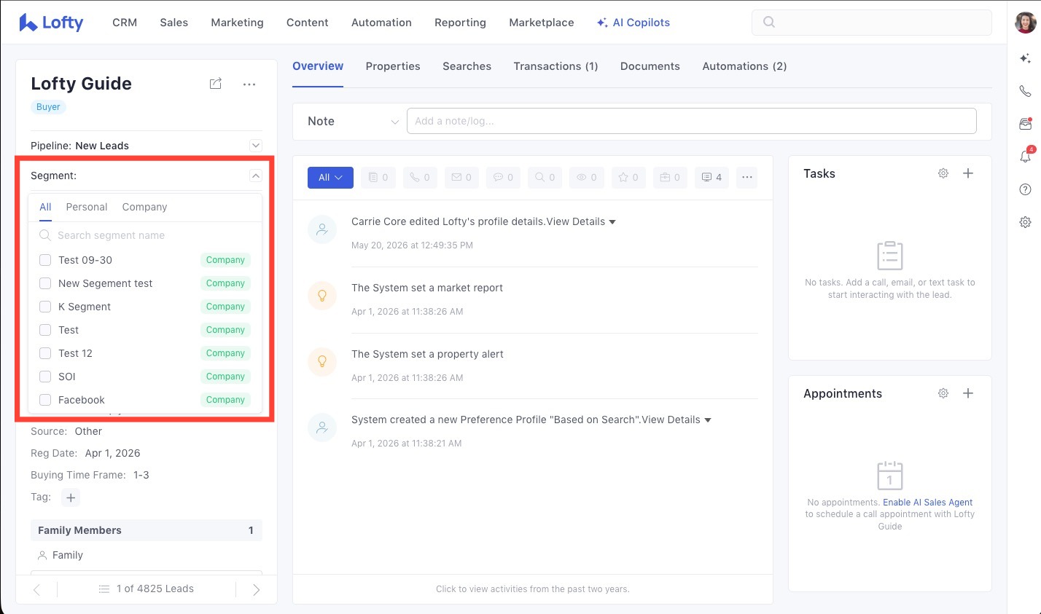Go to the previous lead arrow
Viewport: 1041px width, 614px height.
click(x=37, y=590)
